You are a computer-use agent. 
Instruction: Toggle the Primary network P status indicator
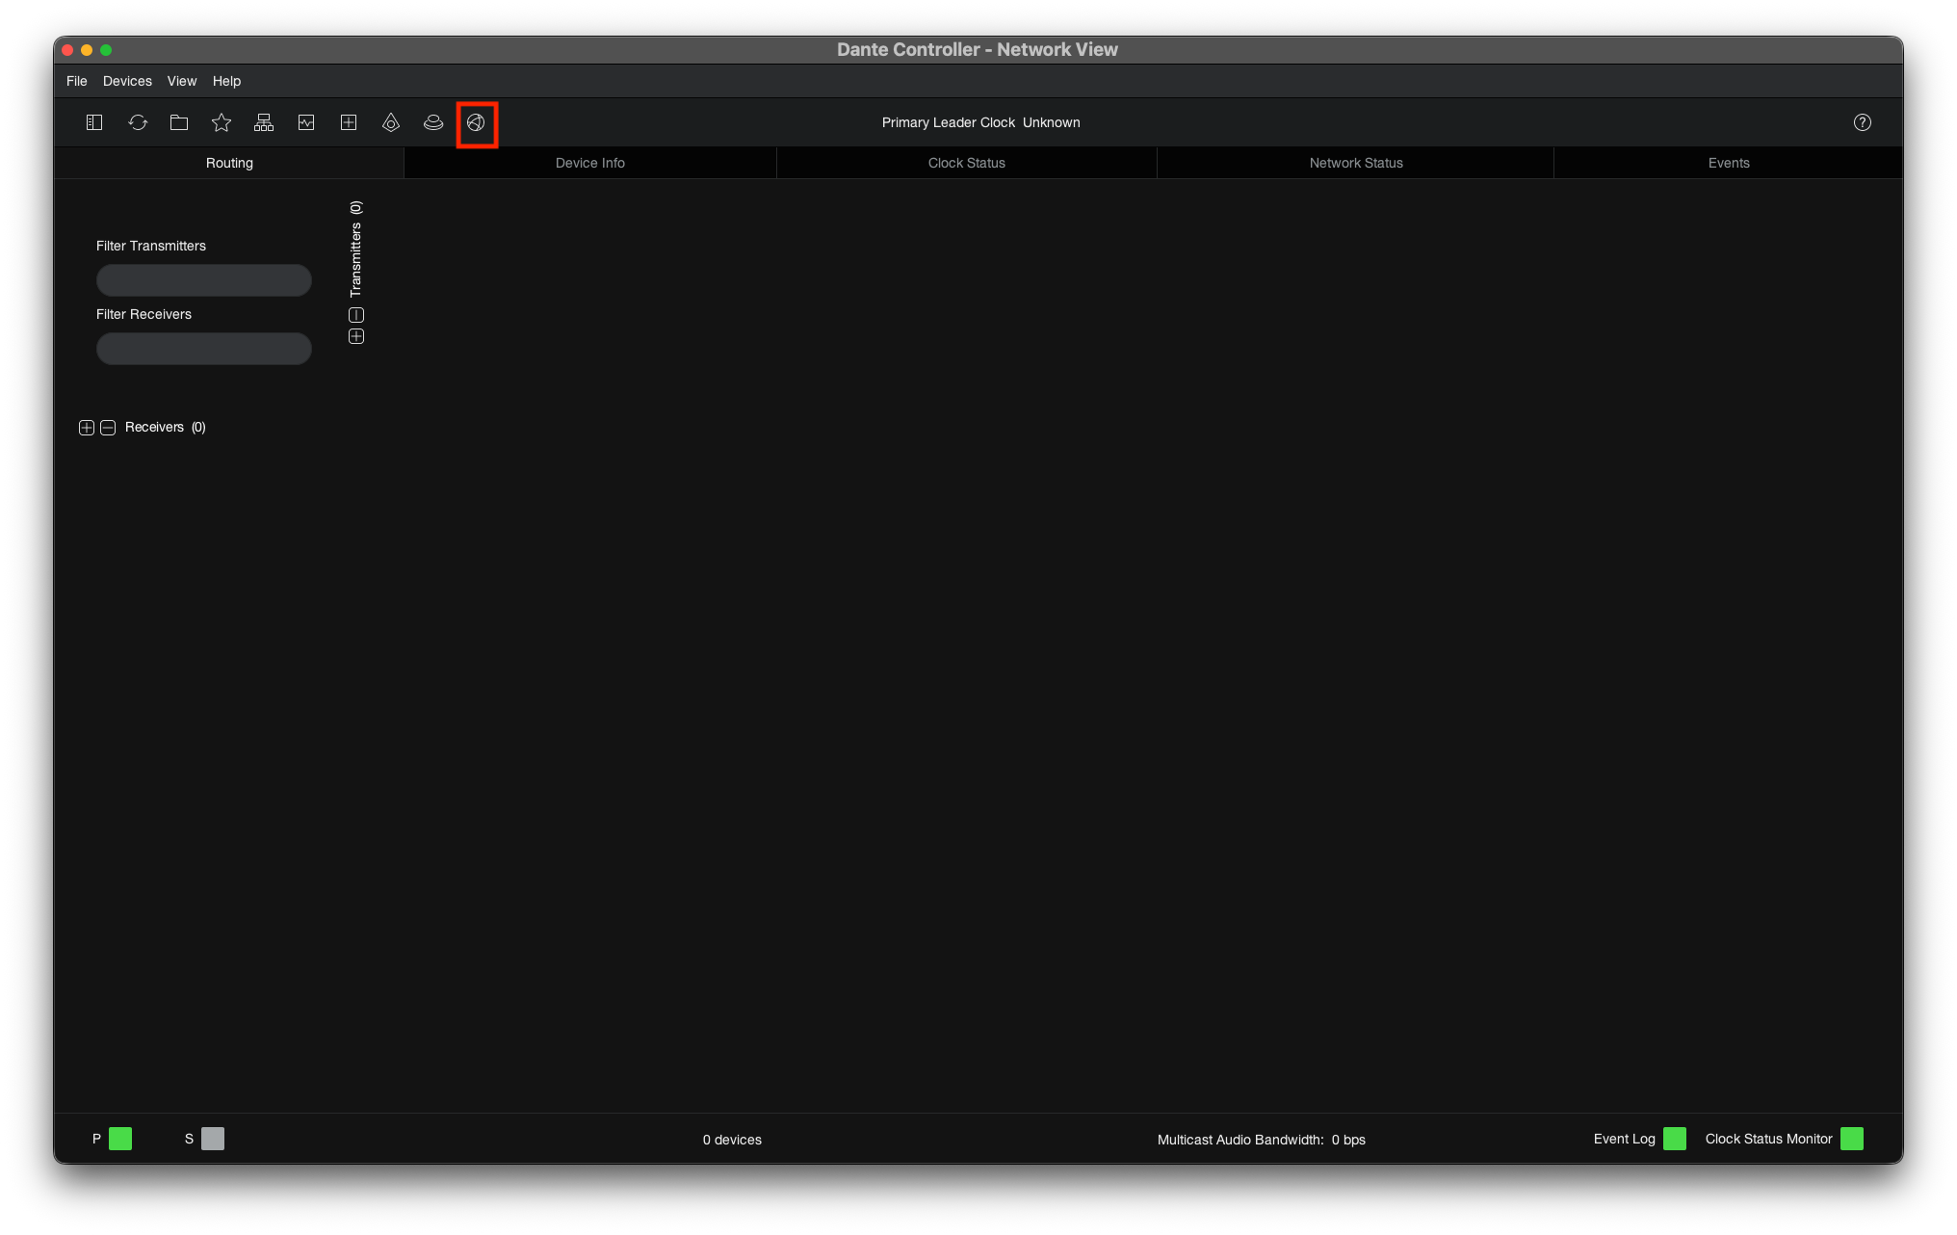[120, 1139]
